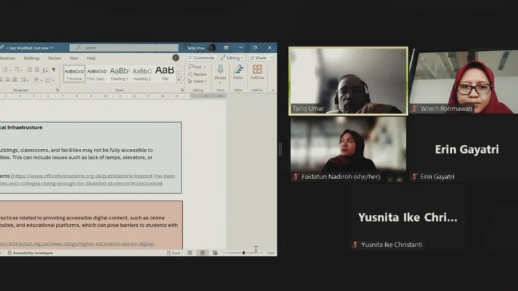Open the View ribbon tab
Viewport: 518px width, 291px height.
coord(74,58)
